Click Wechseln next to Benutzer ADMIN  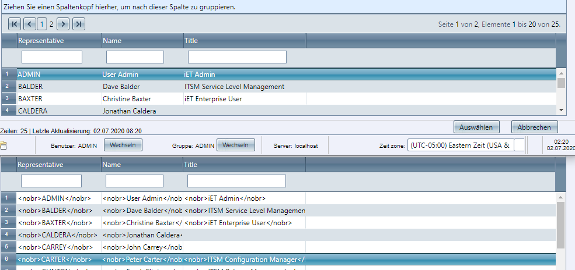coord(123,145)
